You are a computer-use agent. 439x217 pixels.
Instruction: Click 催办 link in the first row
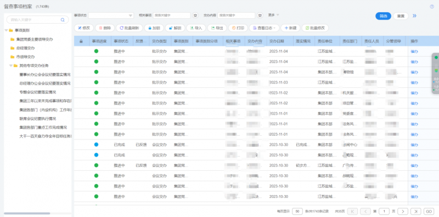pyautogui.click(x=414, y=51)
